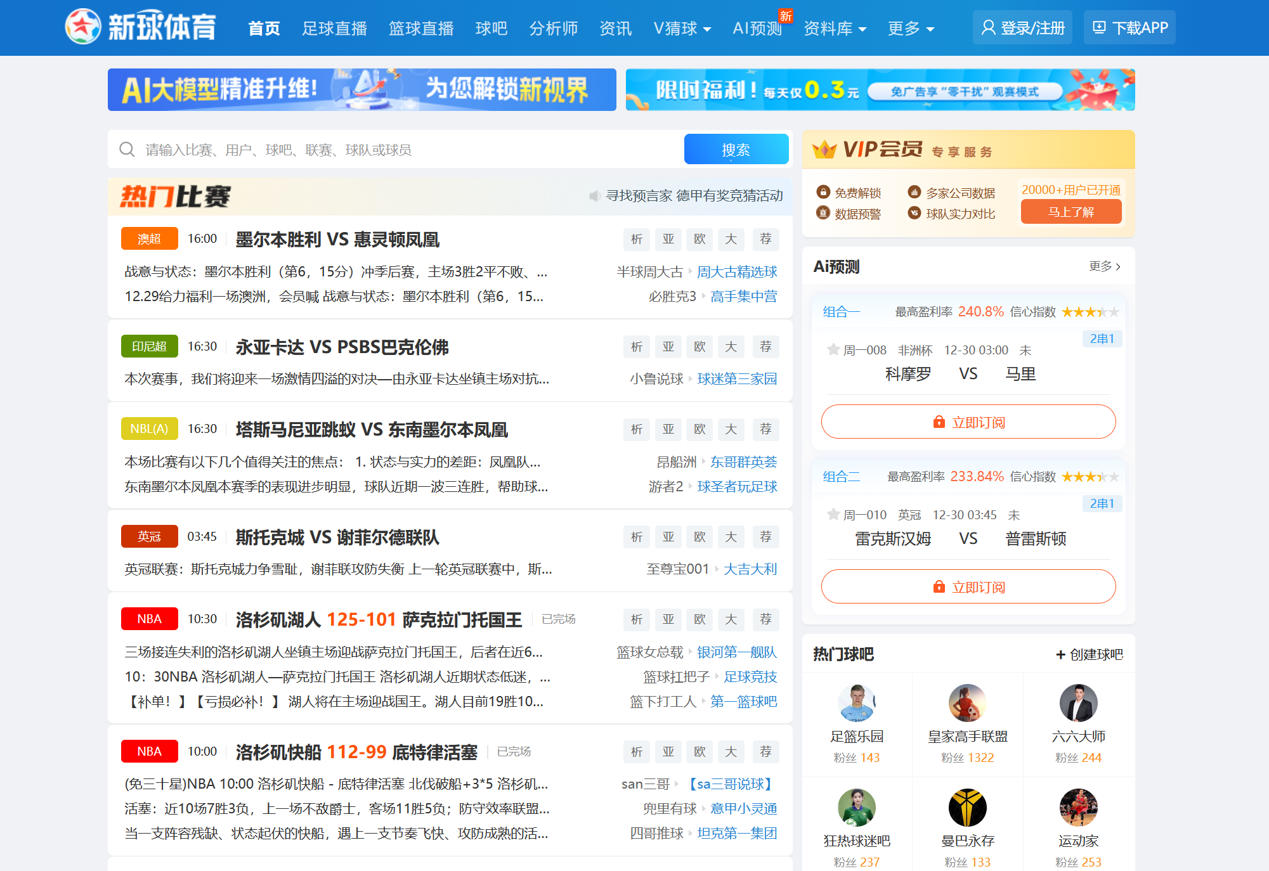
Task: Switch to the 篮球直播 tab
Action: pyautogui.click(x=422, y=28)
